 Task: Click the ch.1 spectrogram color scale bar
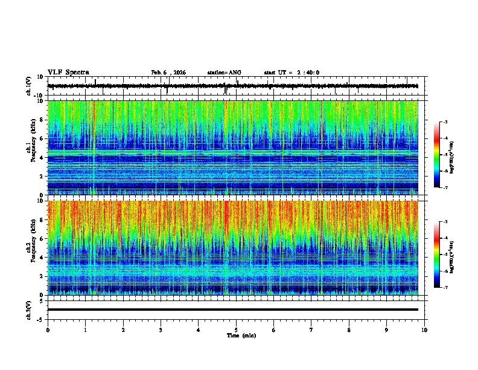coord(436,155)
